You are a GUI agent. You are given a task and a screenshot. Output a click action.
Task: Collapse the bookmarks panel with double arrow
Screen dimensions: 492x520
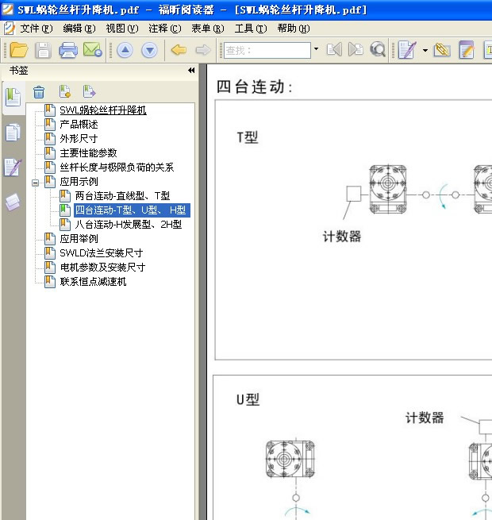[191, 71]
